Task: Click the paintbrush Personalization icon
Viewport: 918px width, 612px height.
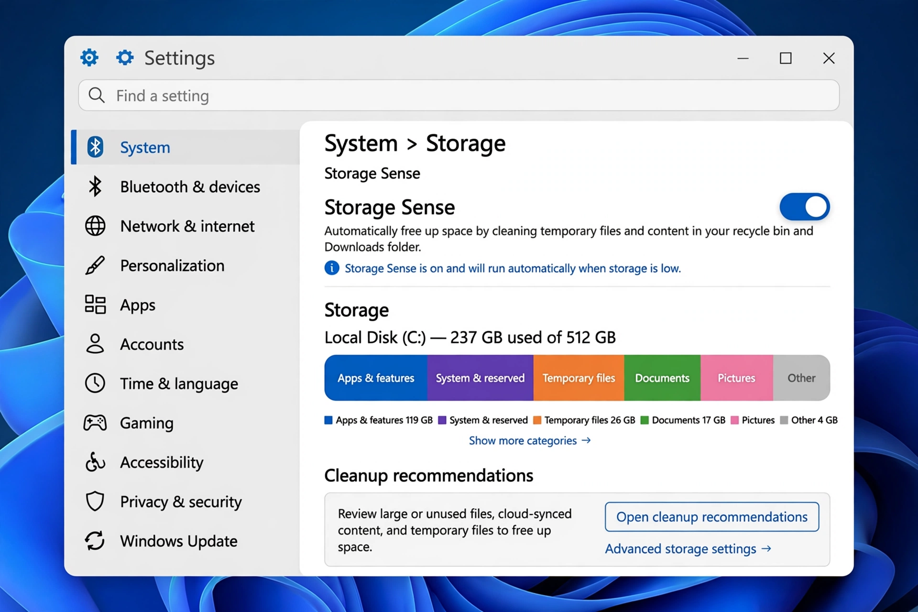Action: (x=95, y=265)
